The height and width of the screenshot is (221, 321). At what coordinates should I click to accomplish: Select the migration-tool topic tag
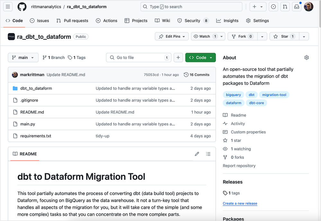click(x=274, y=95)
